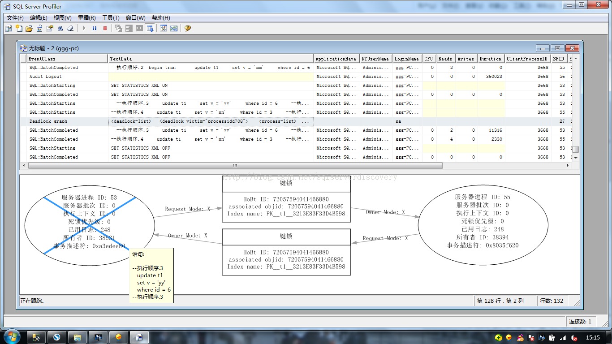Click the Windows Start button

[x=11, y=337]
